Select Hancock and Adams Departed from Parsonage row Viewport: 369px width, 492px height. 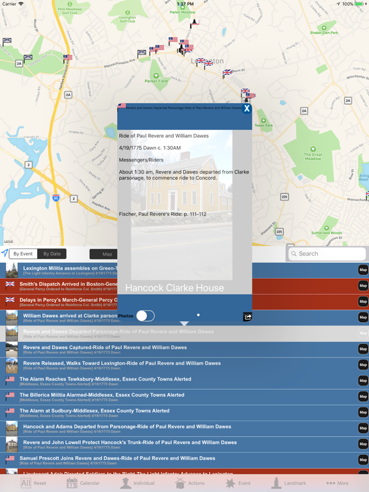point(184,429)
